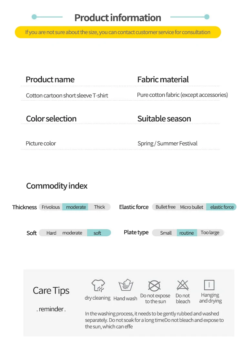Select the moderate thickness option
The image size is (242, 346).
[76, 207]
